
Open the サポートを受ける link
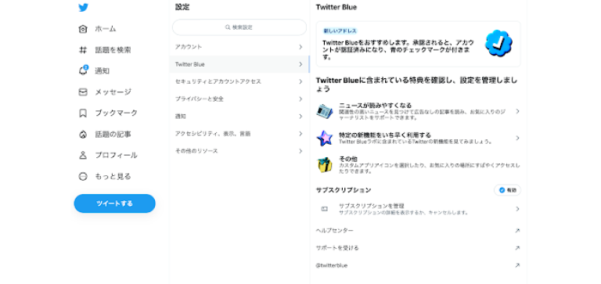pos(337,248)
